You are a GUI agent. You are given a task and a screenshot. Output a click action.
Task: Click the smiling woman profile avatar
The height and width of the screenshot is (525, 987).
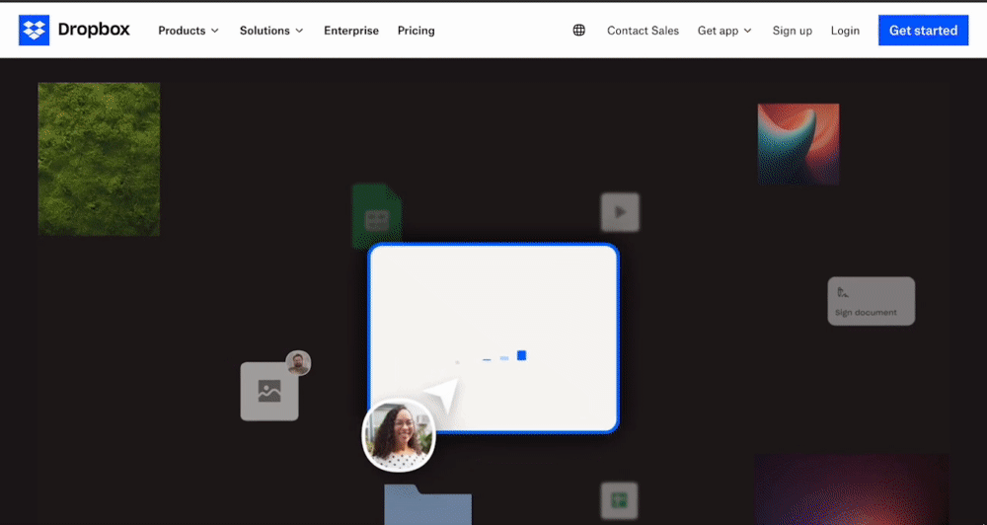point(399,435)
